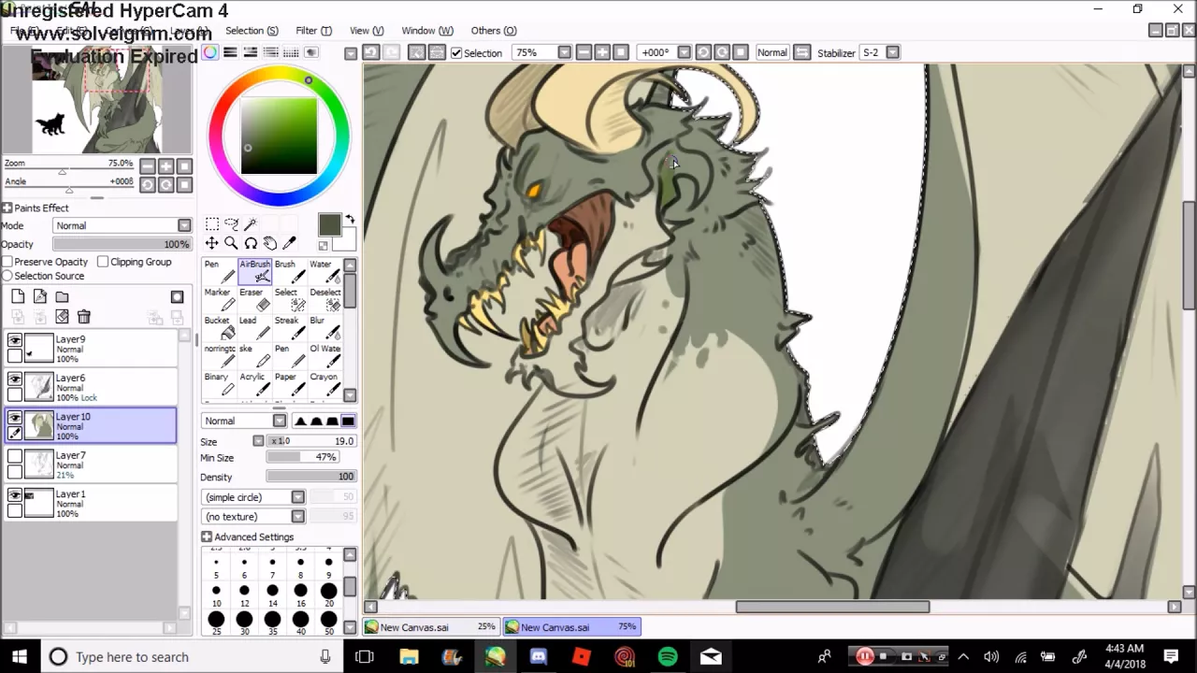Pick the rectangular selection tool
This screenshot has height=673, width=1197.
click(212, 223)
